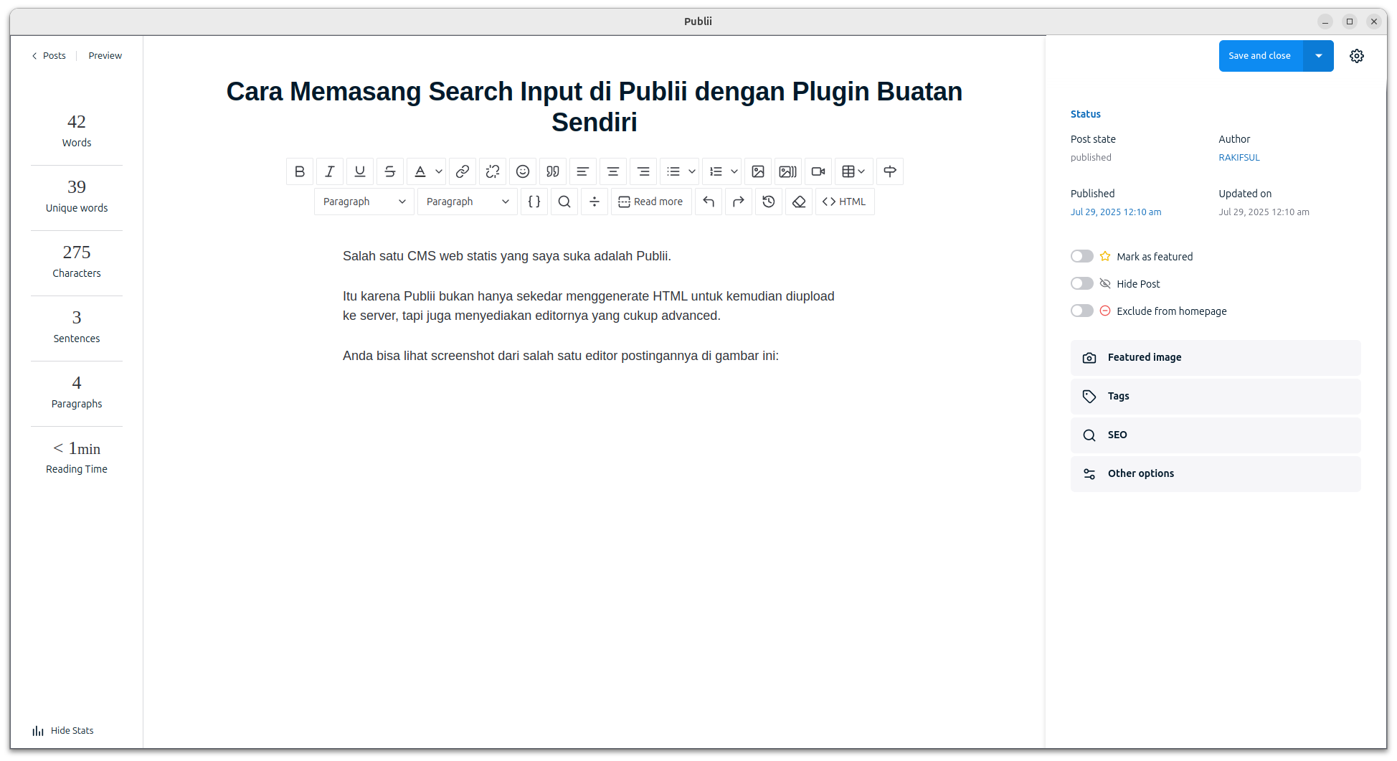Image resolution: width=1397 pixels, height=761 pixels.
Task: Toggle Exclude from homepage switch
Action: (1082, 311)
